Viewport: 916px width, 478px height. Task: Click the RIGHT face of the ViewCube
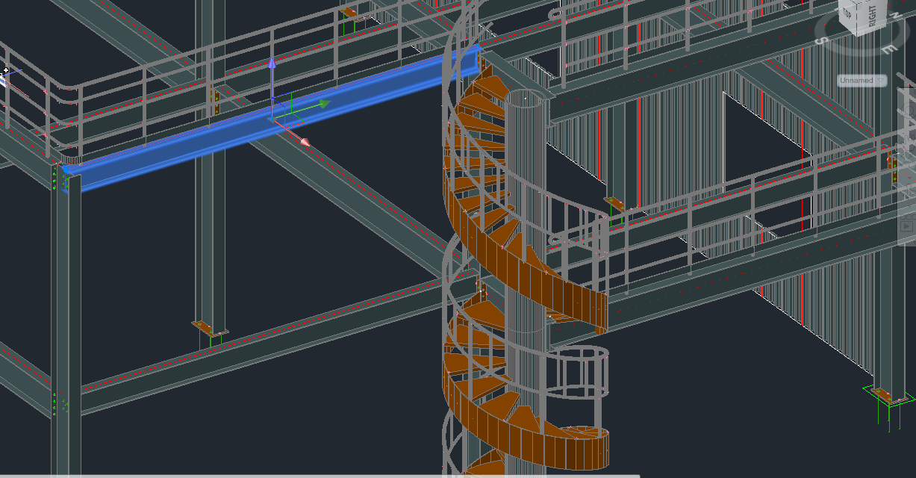coord(871,16)
